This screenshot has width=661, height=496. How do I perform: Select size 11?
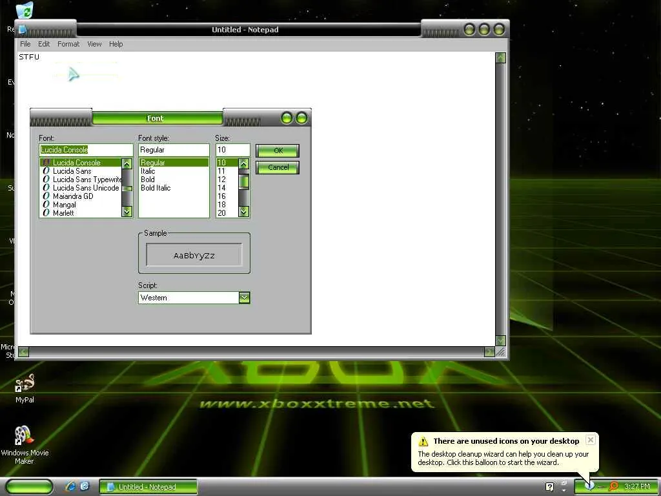pyautogui.click(x=227, y=170)
